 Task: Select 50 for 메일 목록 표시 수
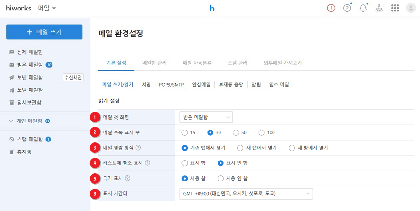coord(235,132)
